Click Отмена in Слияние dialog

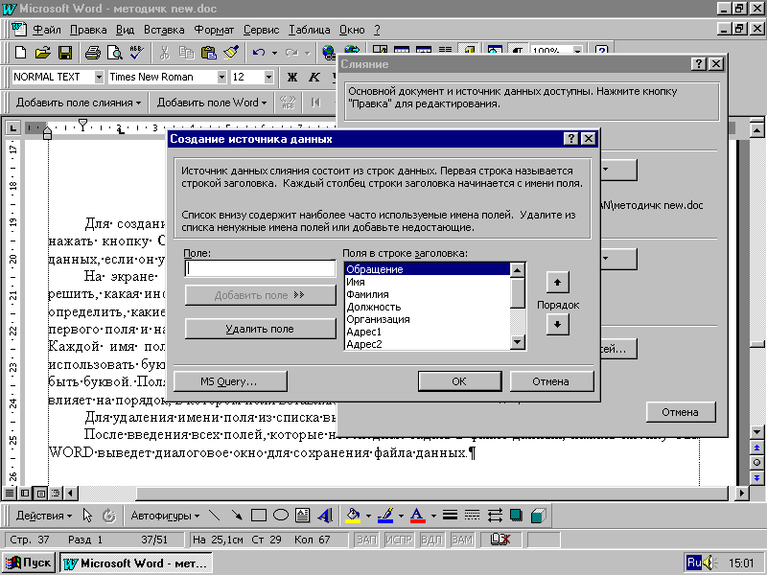680,412
